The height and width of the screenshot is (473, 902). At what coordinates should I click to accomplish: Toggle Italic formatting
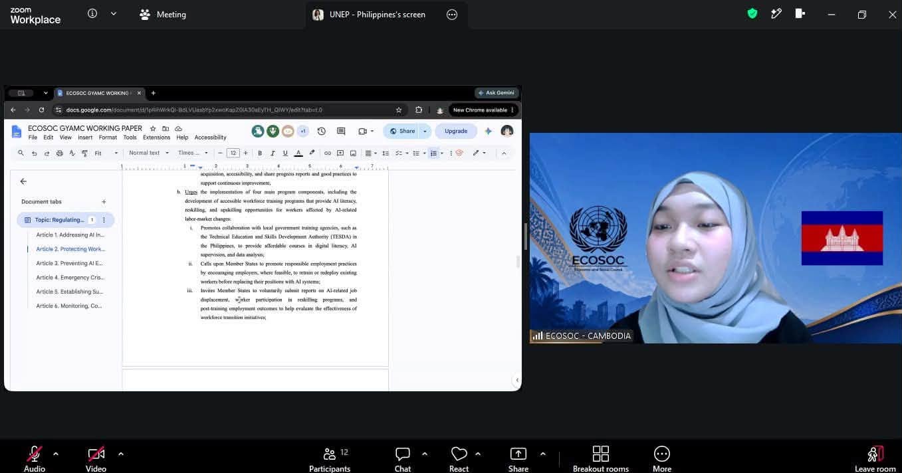(273, 153)
